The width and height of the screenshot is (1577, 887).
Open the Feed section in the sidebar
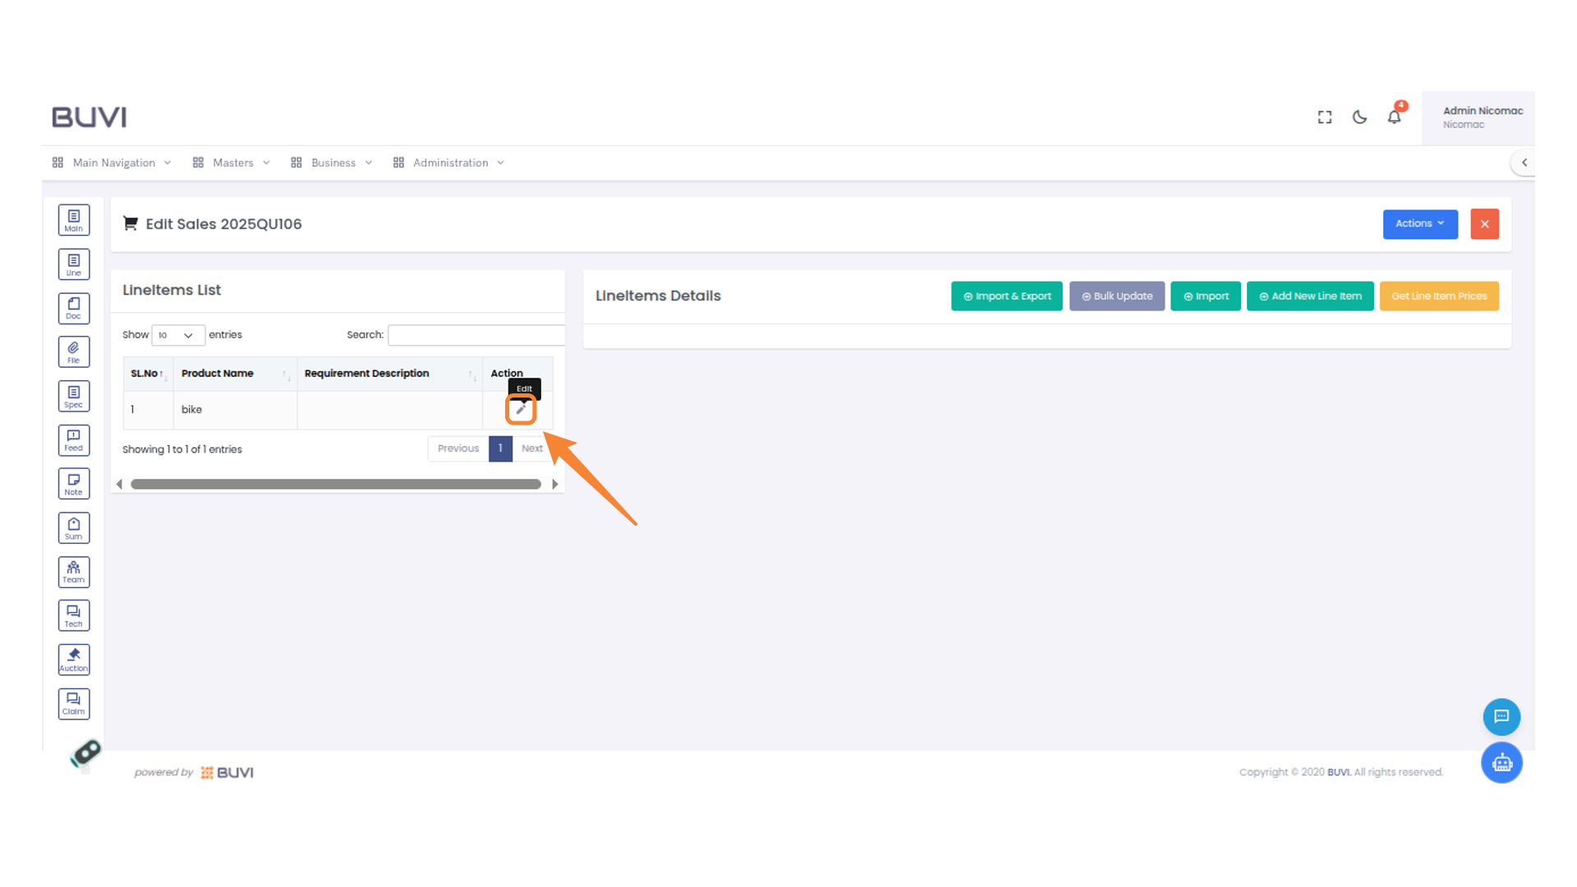[74, 439]
